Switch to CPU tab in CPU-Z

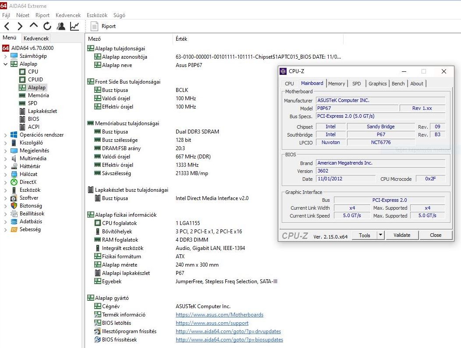[289, 84]
